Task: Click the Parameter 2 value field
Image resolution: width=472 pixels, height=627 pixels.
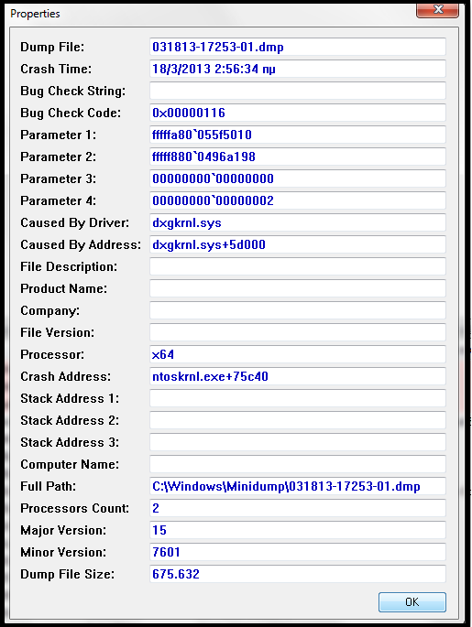Action: 298,157
